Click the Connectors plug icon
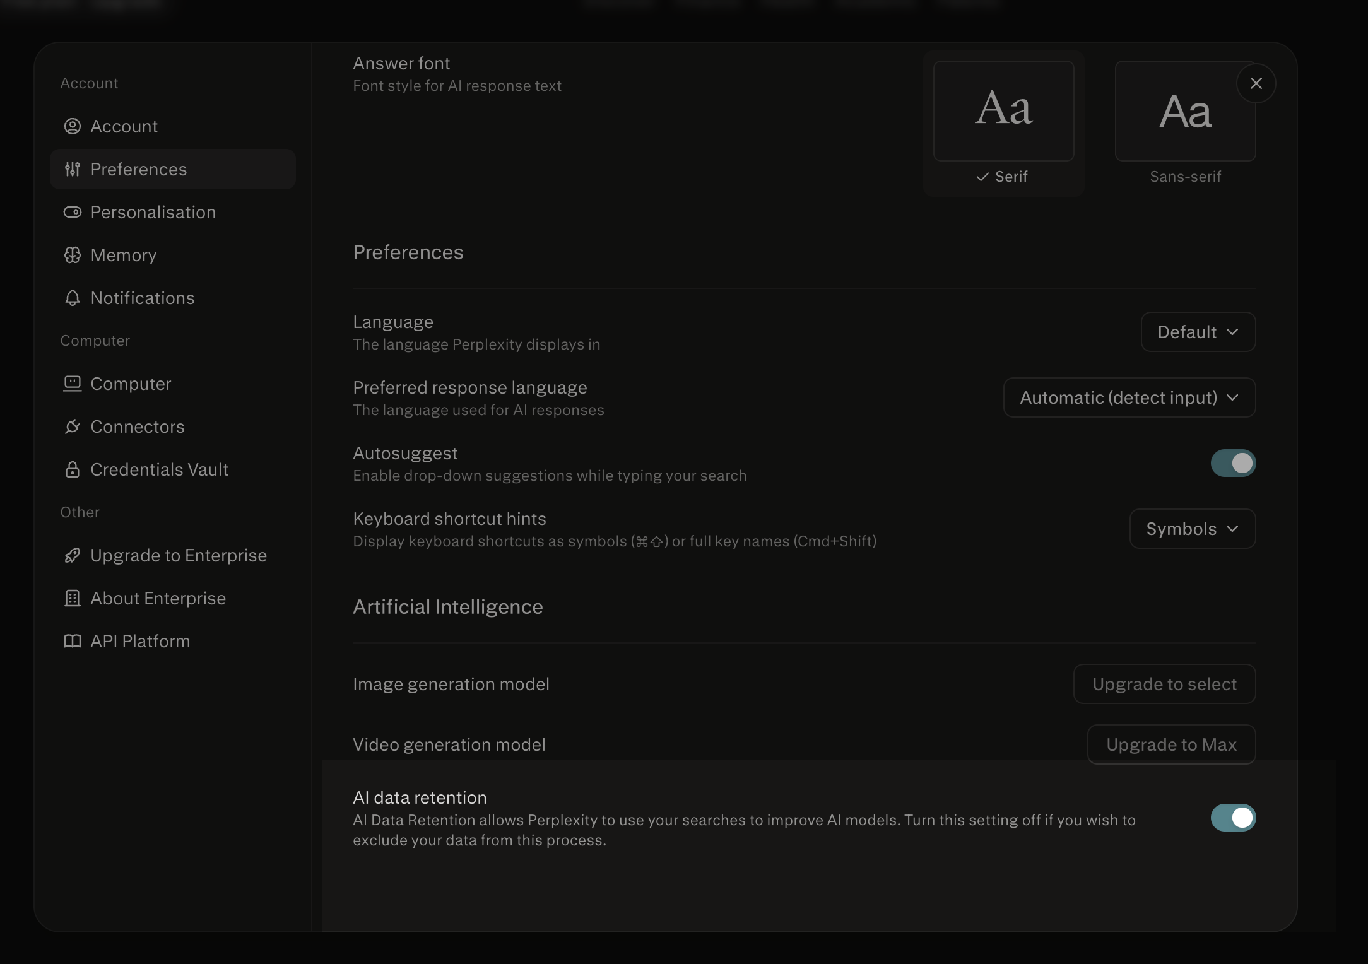This screenshot has height=964, width=1368. point(73,426)
